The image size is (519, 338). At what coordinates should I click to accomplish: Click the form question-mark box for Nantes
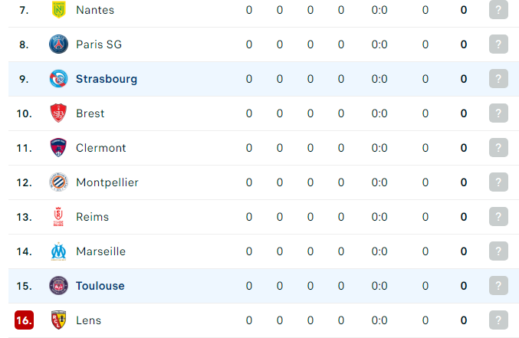click(x=498, y=10)
